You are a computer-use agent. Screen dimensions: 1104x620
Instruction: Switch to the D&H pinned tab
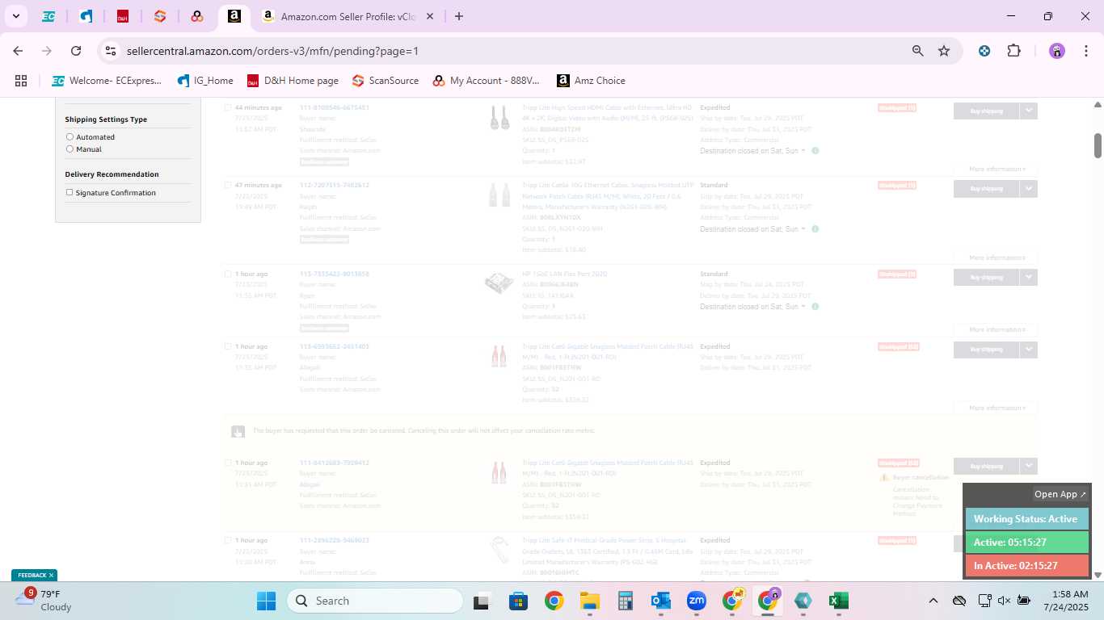(123, 16)
